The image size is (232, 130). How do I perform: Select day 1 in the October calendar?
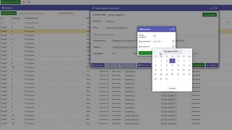[156, 61]
